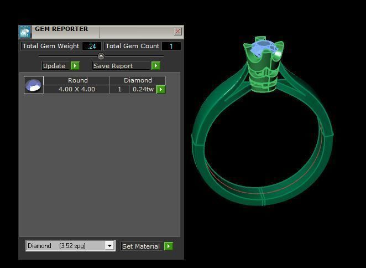The height and width of the screenshot is (268, 366).
Task: Click the Set Material label
Action: pyautogui.click(x=142, y=246)
